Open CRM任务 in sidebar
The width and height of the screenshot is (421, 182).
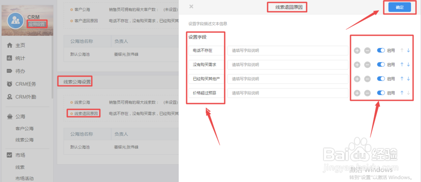26,84
